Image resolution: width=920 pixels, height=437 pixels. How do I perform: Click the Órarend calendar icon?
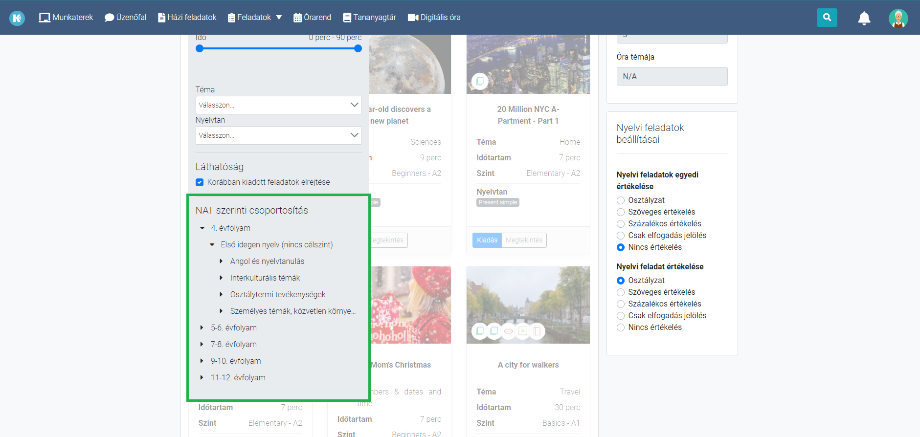tap(297, 18)
